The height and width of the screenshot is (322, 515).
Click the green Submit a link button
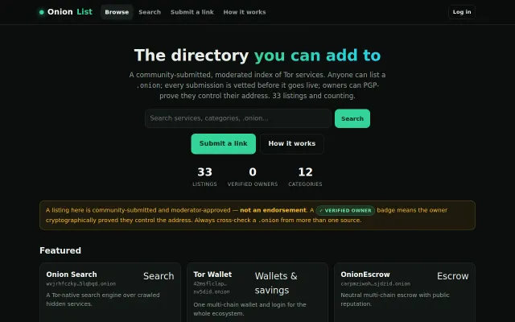[x=224, y=143]
